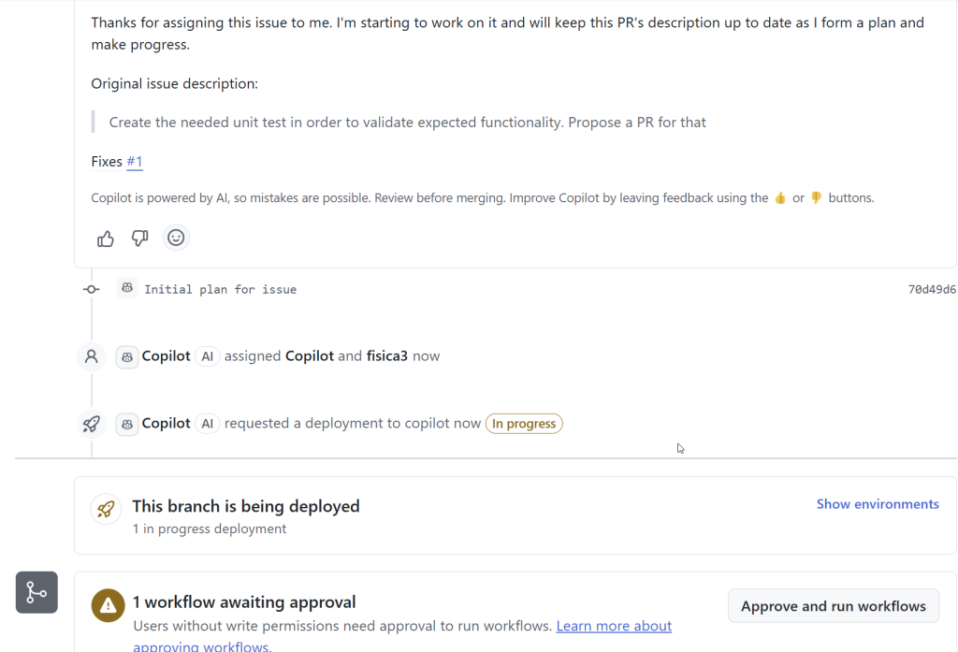Show environments for the deployment
This screenshot has width=958, height=652.
tap(878, 504)
